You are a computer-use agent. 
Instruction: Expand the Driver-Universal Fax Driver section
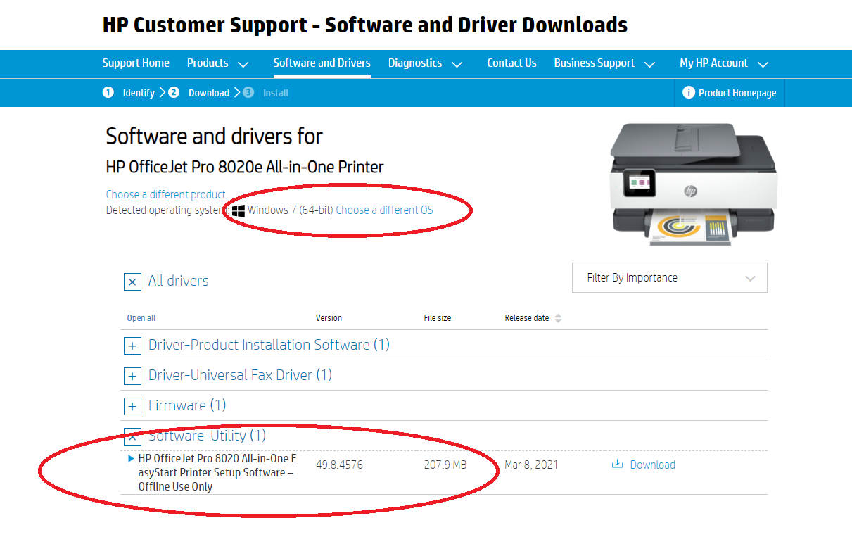pyautogui.click(x=132, y=376)
